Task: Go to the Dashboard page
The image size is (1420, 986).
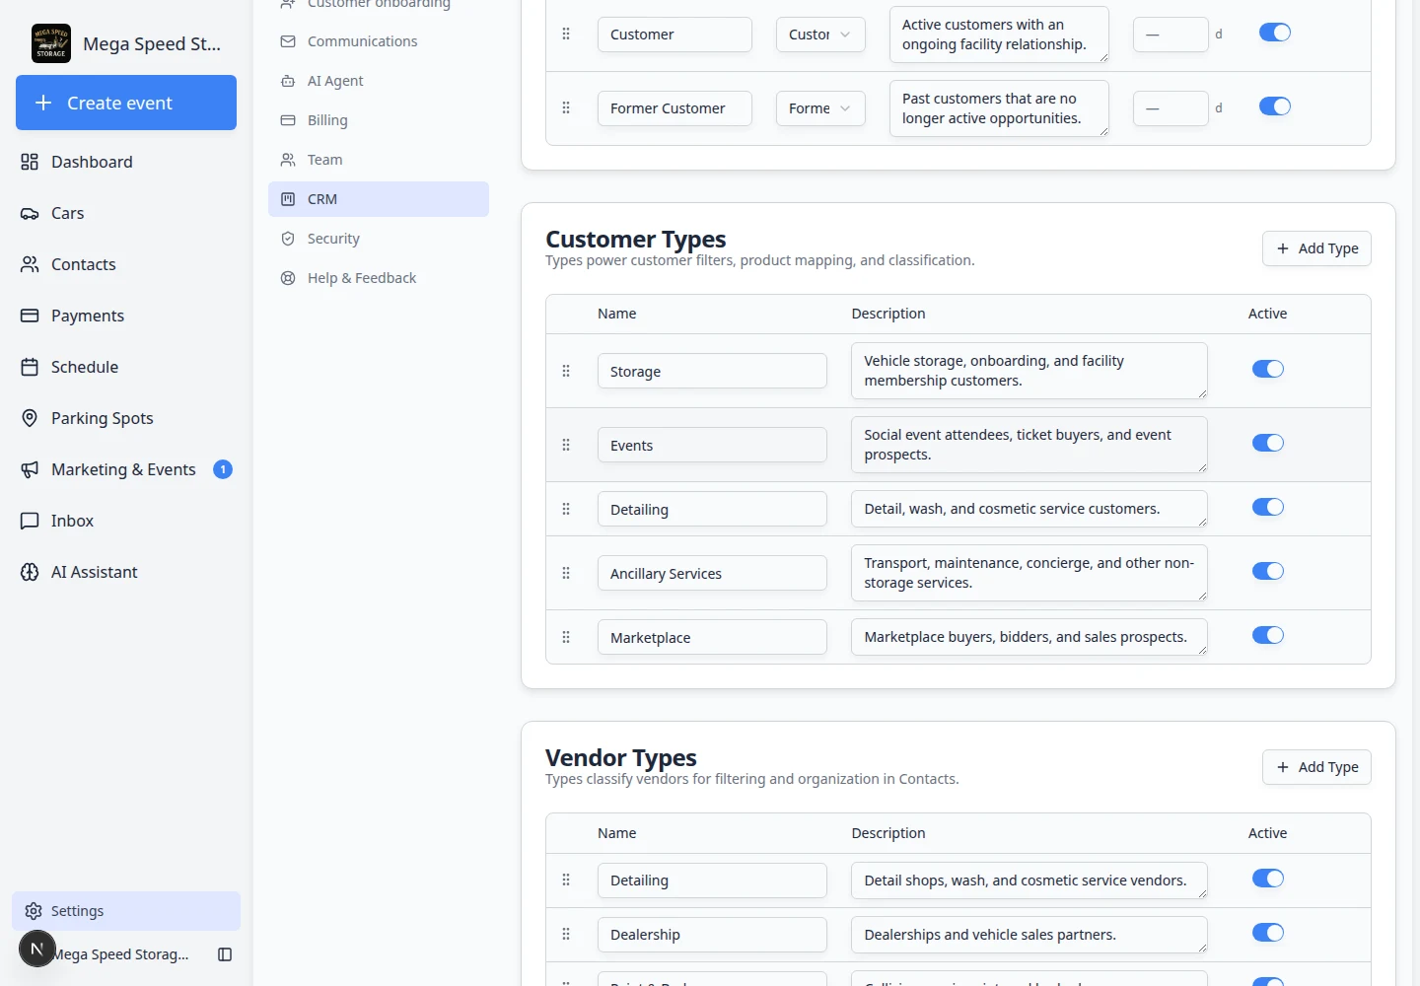Action: (x=126, y=162)
